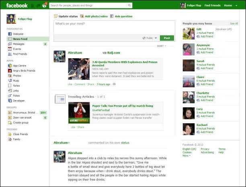Click the Messages sidebar icon

10,44
